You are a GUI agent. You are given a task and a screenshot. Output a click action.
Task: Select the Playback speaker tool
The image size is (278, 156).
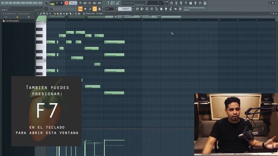click(79, 13)
